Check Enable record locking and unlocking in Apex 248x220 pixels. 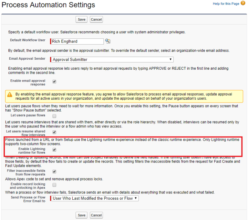[54, 185]
